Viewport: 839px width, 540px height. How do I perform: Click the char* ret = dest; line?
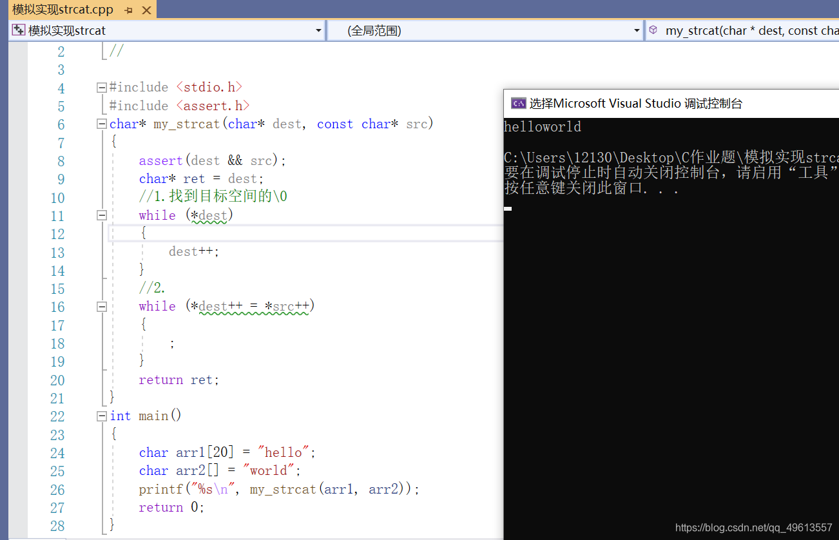pos(201,178)
